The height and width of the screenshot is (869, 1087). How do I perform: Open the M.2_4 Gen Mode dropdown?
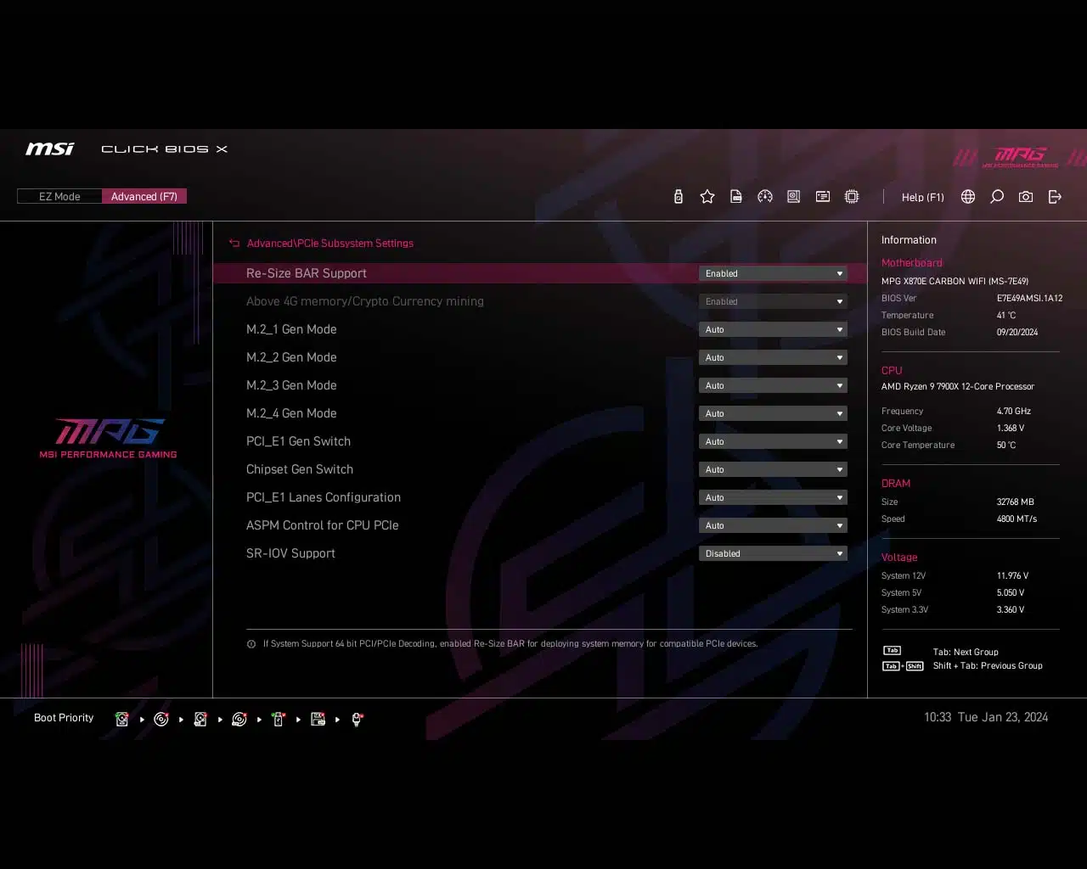coord(773,413)
